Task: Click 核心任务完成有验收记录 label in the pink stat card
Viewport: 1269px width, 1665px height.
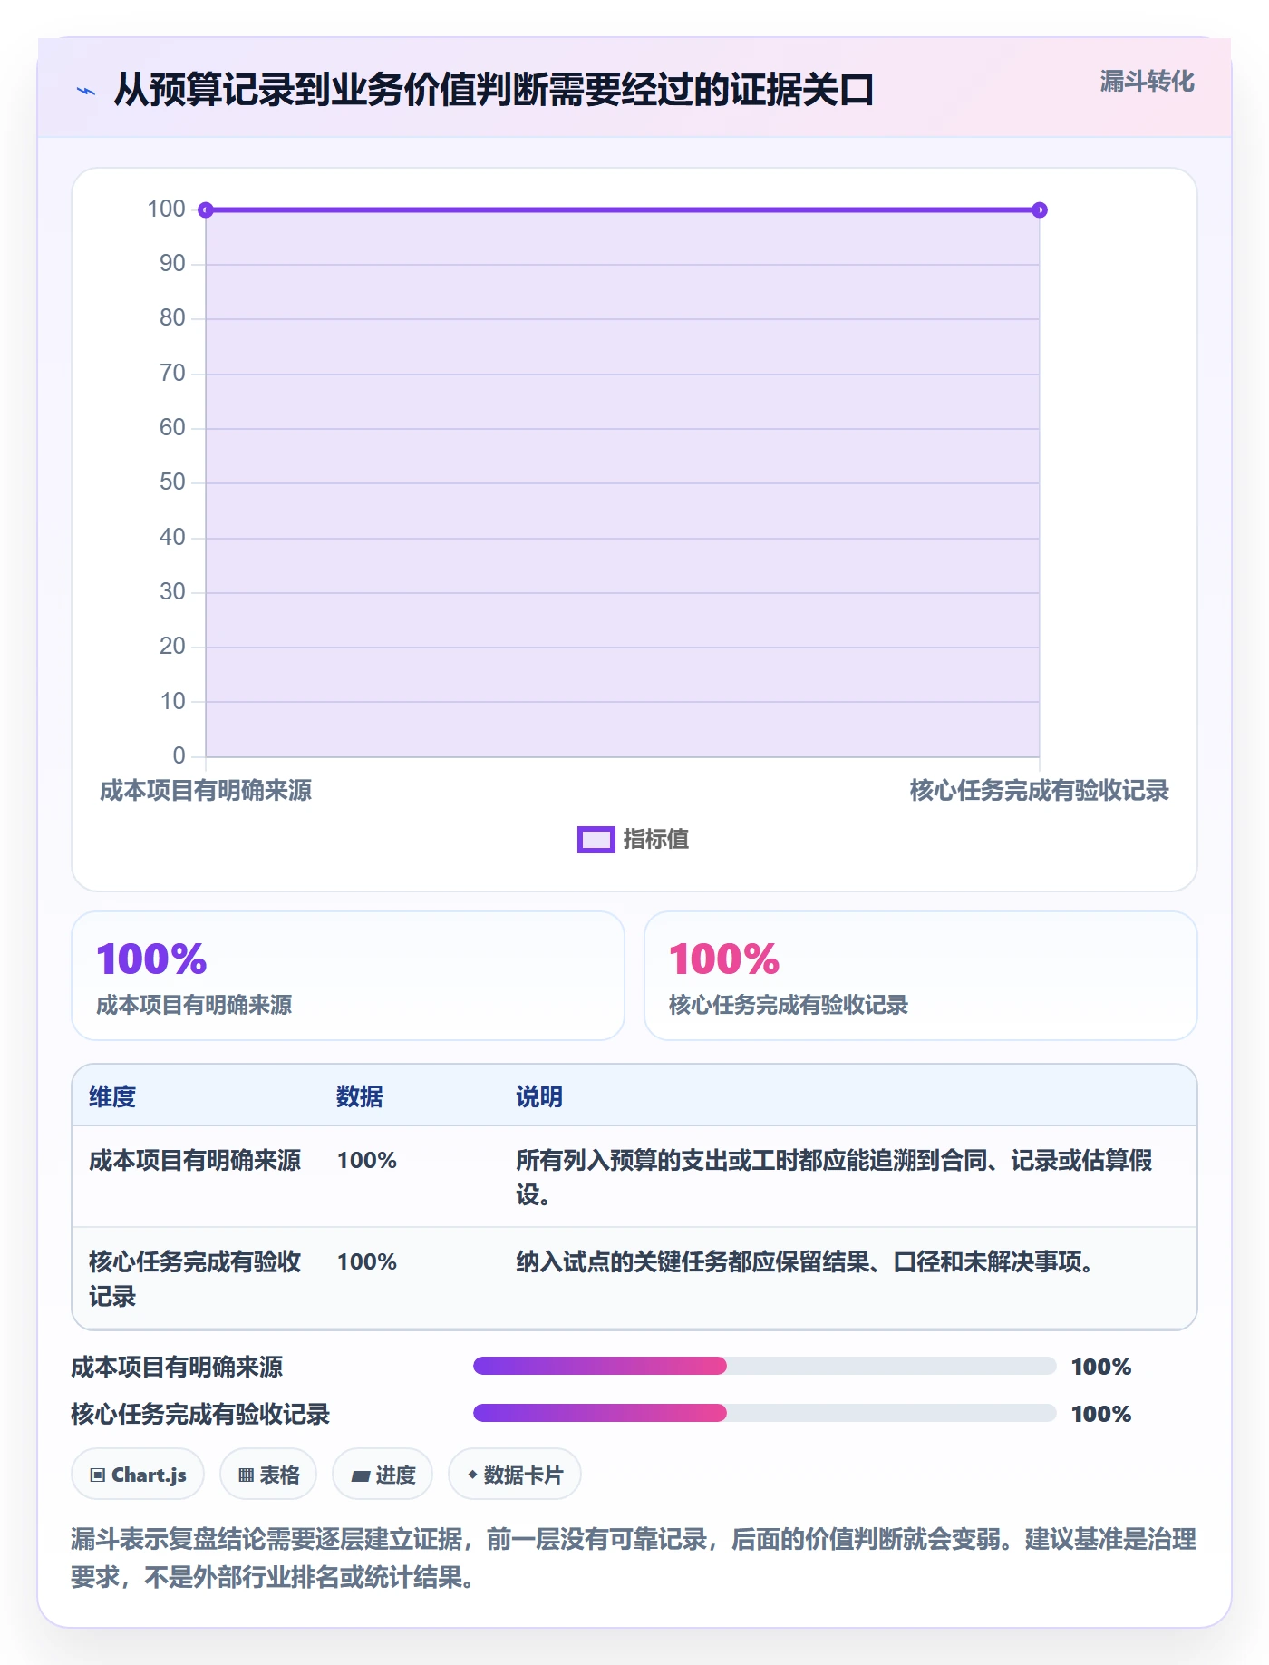Action: click(789, 1005)
